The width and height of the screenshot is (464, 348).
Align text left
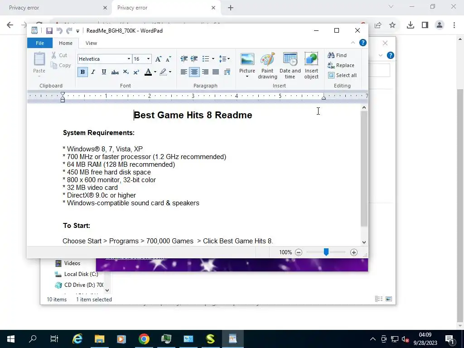coord(184,72)
